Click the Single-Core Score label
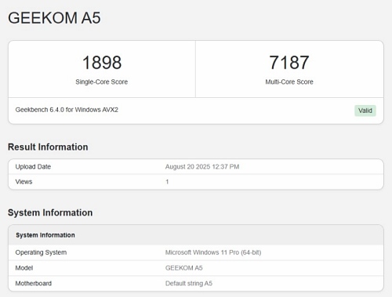The height and width of the screenshot is (297, 392). point(102,81)
